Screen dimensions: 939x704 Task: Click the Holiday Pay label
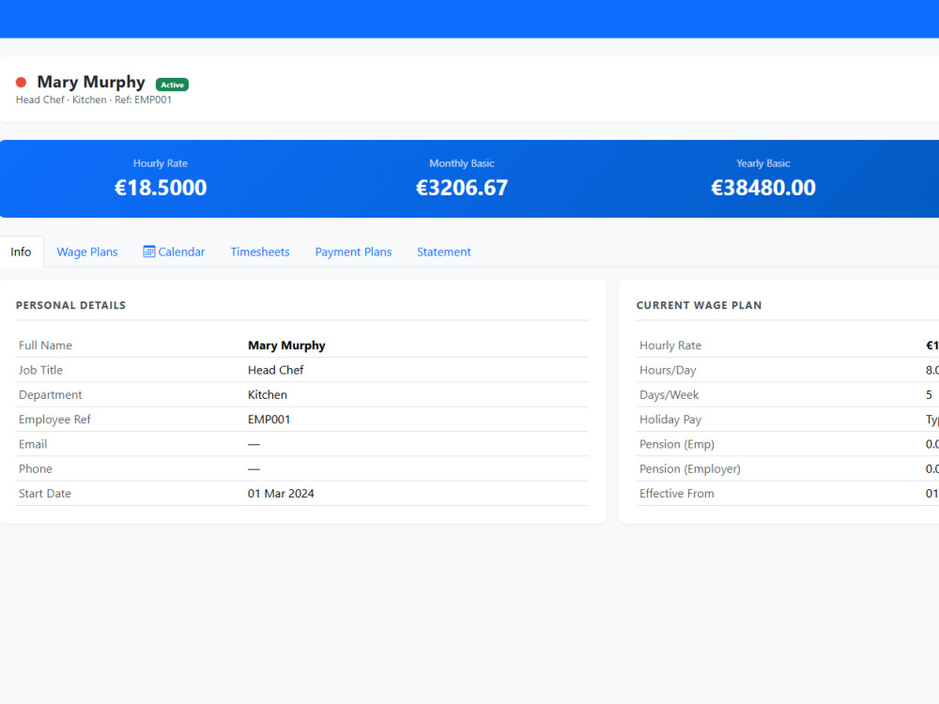pos(670,420)
